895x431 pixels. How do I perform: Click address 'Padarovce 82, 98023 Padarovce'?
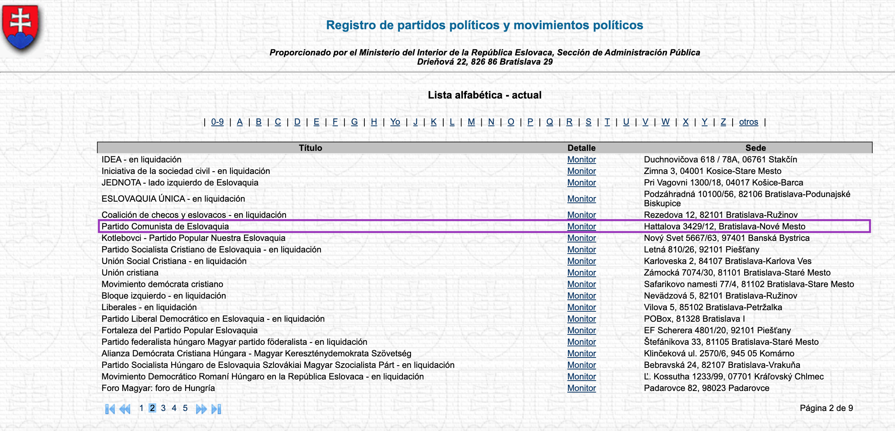[706, 388]
